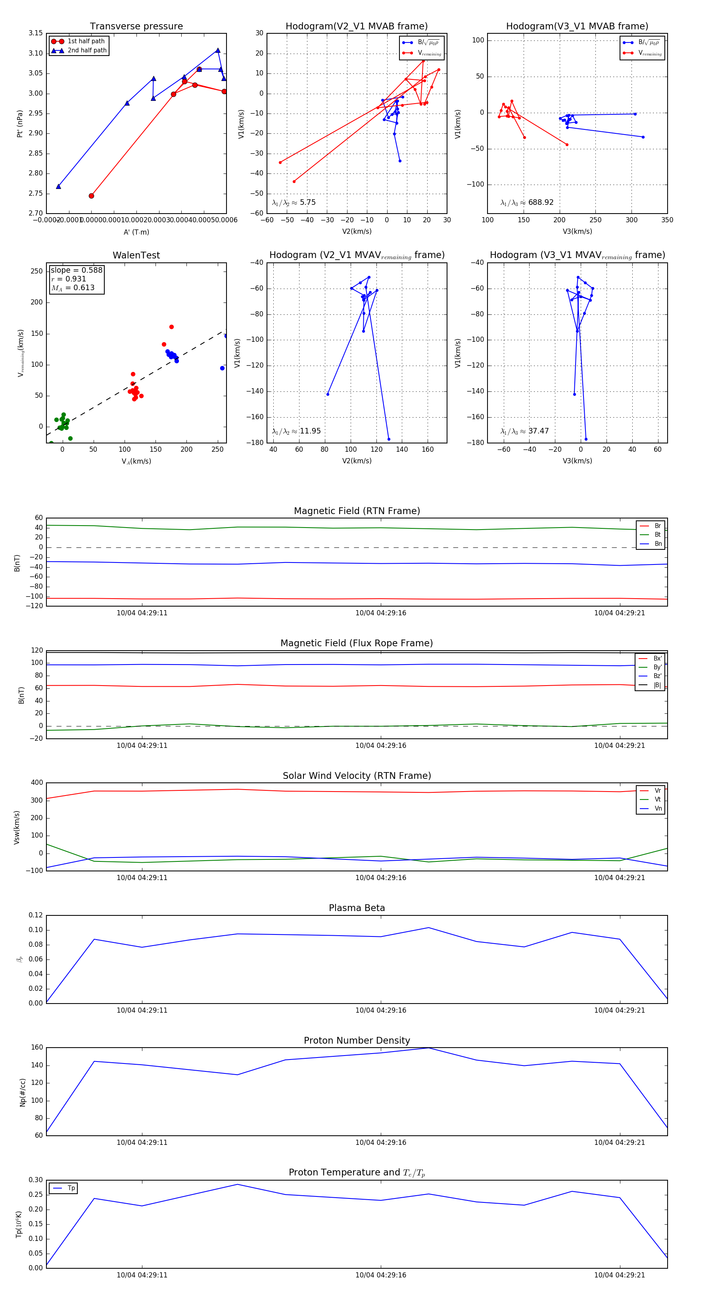Select the highest blue triangle in Transverse pressure

point(218,50)
